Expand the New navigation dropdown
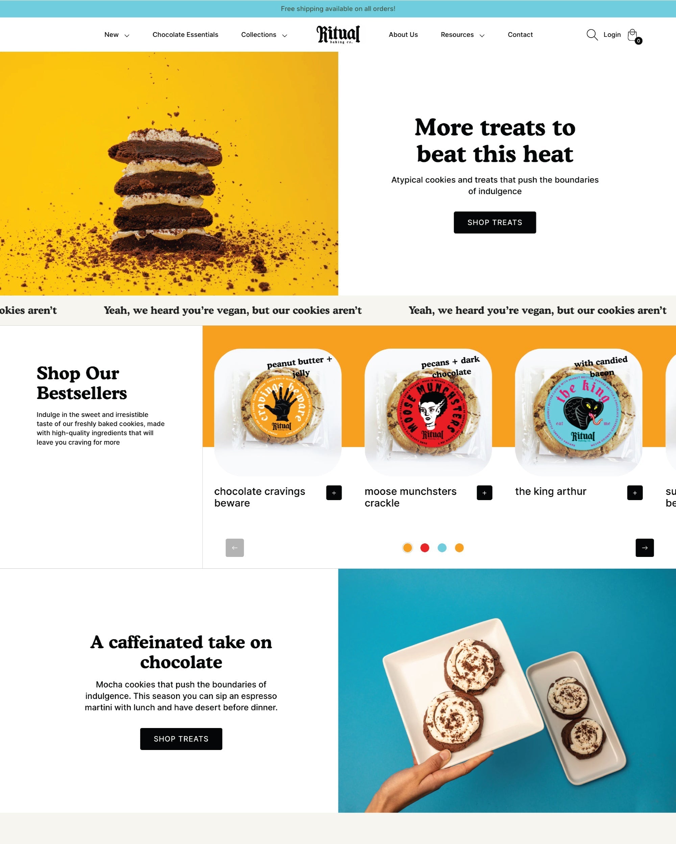Image resolution: width=676 pixels, height=844 pixels. pyautogui.click(x=116, y=34)
